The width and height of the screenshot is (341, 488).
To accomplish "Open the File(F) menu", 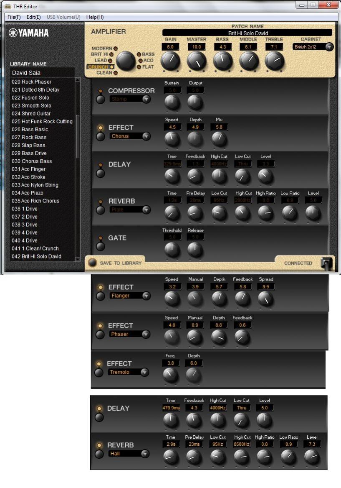I will 14,17.
